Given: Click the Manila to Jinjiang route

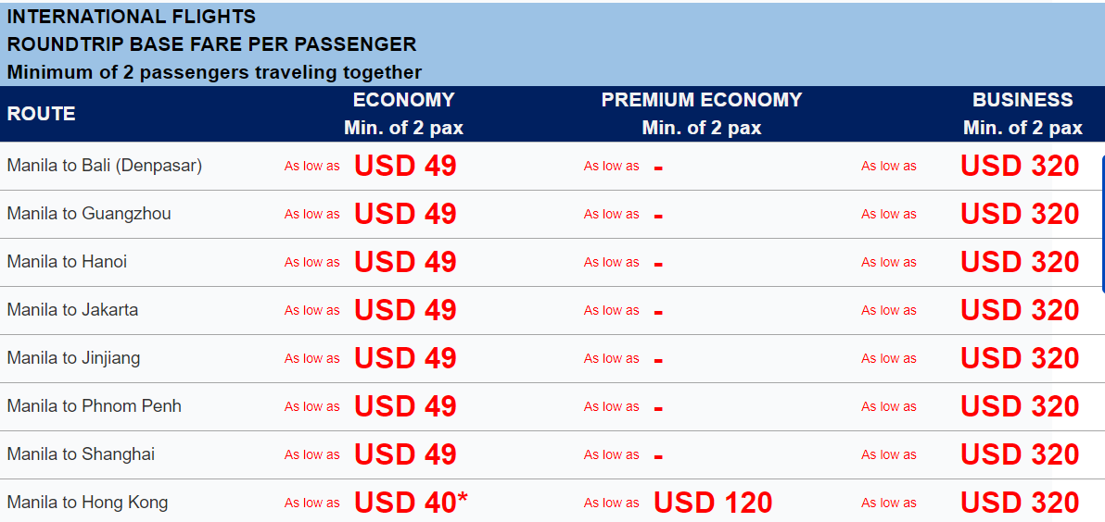Looking at the screenshot, I should click(73, 358).
